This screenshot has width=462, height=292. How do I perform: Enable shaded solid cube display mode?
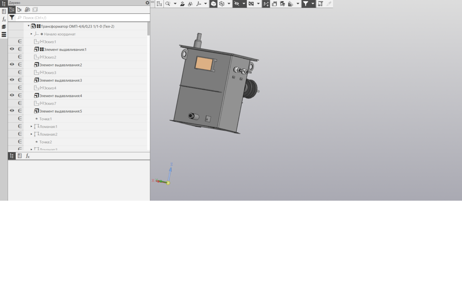(213, 4)
